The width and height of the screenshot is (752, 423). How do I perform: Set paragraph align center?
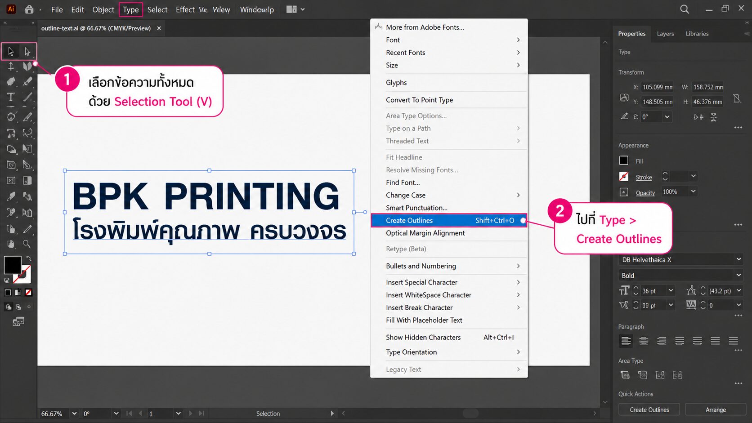pyautogui.click(x=644, y=341)
